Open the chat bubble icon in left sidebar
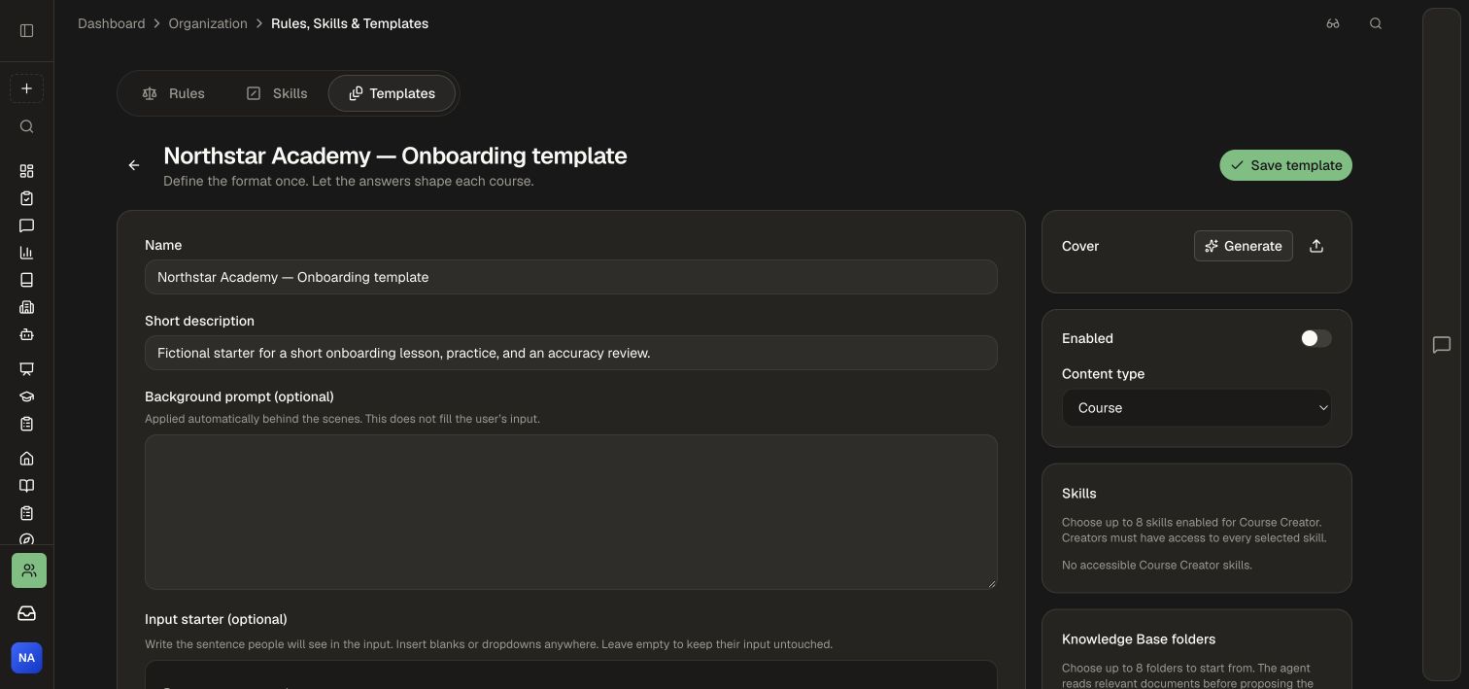This screenshot has width=1469, height=689. [x=26, y=225]
